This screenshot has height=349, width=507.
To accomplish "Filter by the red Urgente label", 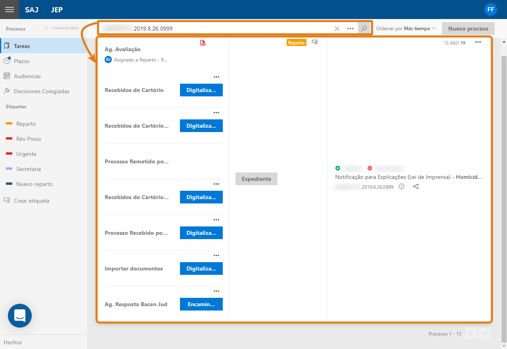I will tap(26, 154).
